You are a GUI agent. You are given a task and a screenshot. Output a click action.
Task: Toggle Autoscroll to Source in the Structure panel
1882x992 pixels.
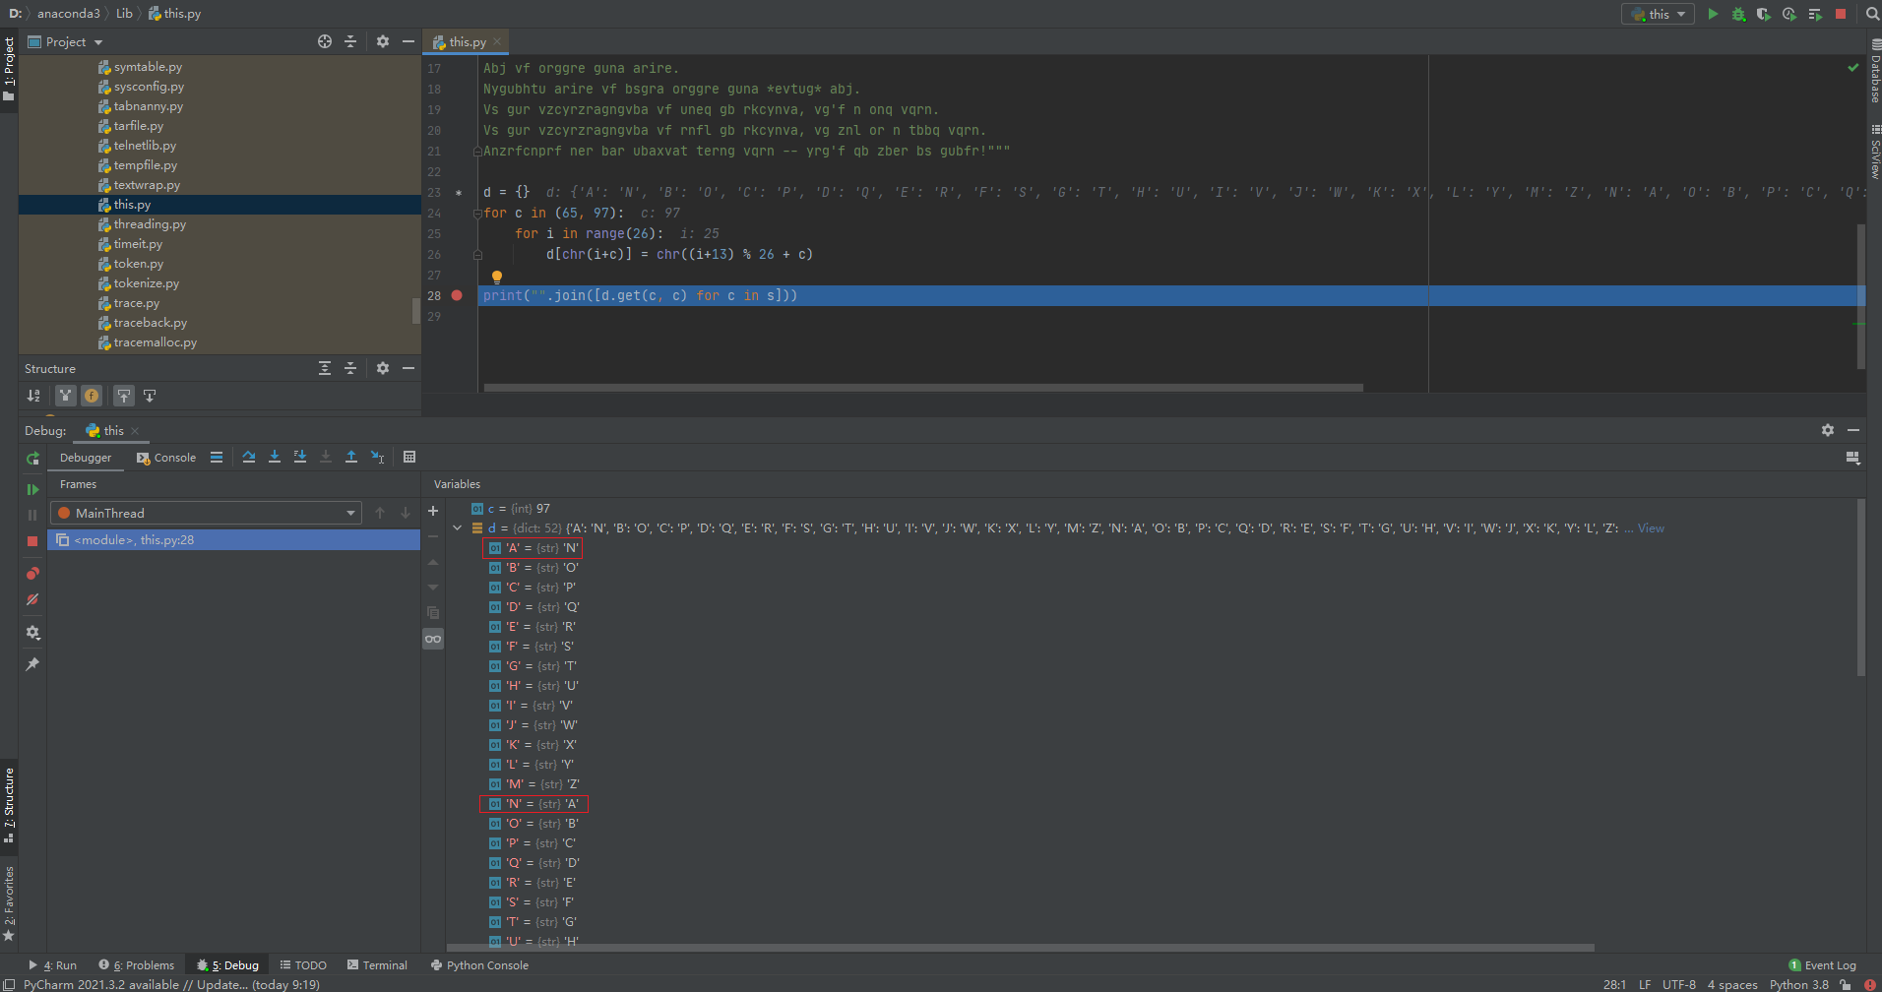(x=124, y=396)
